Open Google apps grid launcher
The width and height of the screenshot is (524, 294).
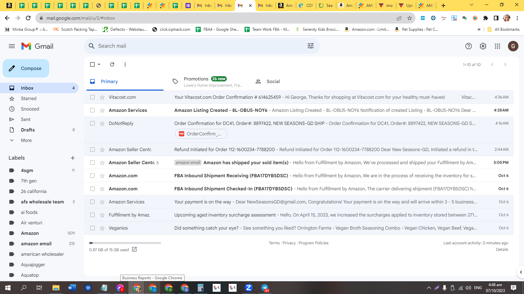coord(497,46)
